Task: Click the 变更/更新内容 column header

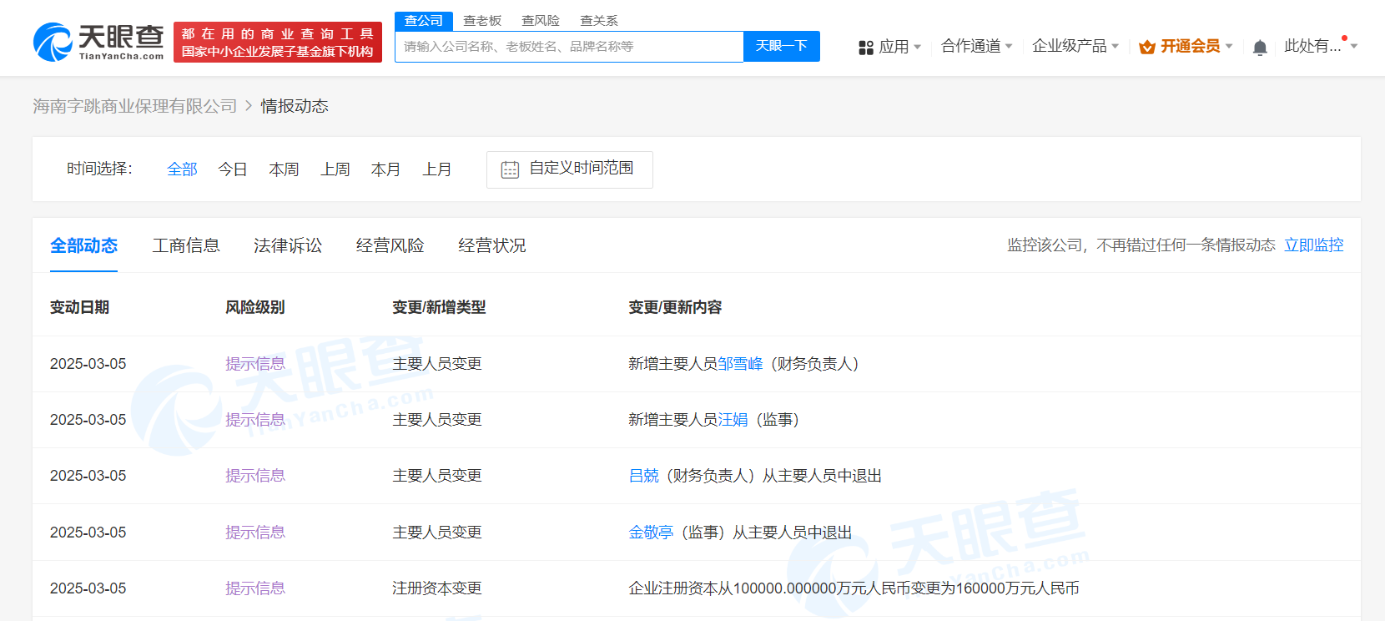Action: 676,307
